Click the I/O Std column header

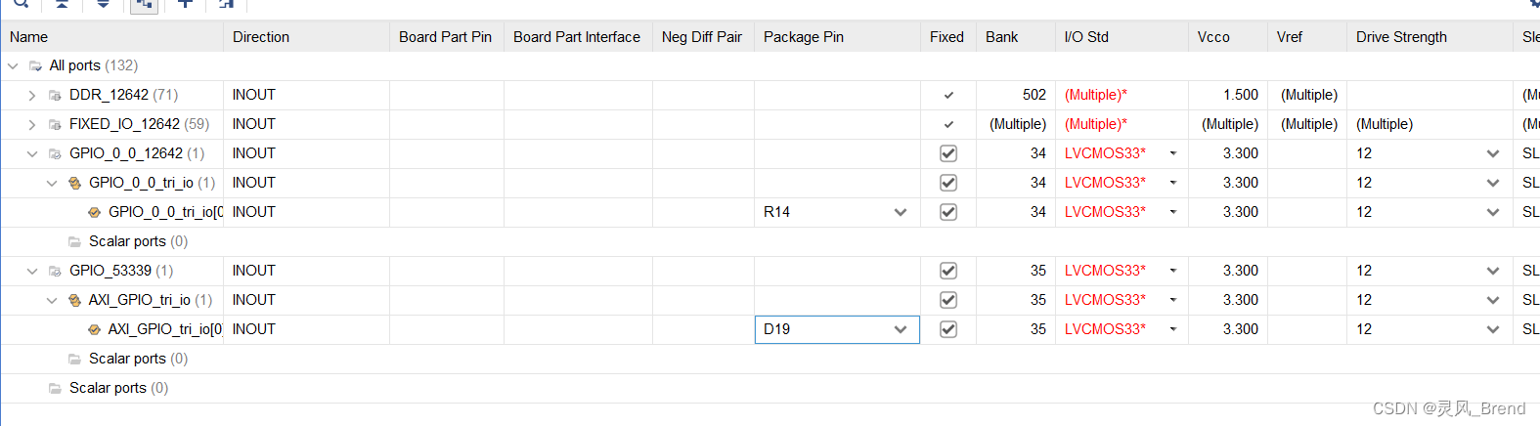[x=1086, y=37]
